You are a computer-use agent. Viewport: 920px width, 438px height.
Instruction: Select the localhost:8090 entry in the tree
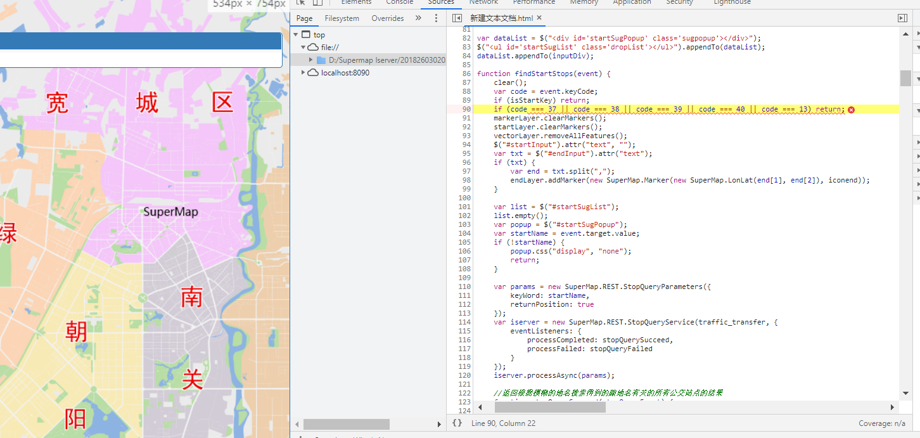tap(345, 73)
